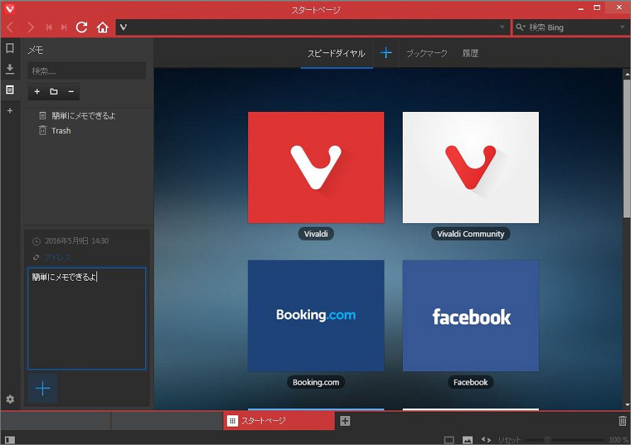
Task: Open the Booking.com speed dial thumbnail
Action: coord(316,316)
